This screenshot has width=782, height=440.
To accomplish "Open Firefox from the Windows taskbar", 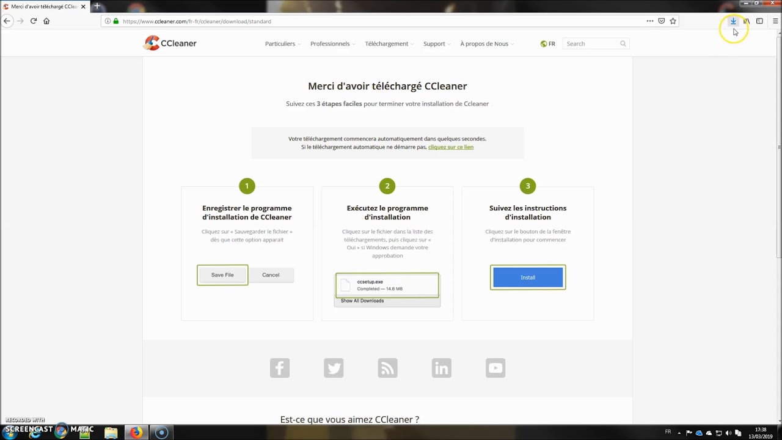I will [x=136, y=433].
